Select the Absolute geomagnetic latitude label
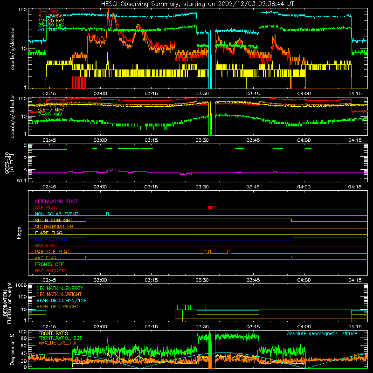Screen dimensions: 373x373 (322, 333)
